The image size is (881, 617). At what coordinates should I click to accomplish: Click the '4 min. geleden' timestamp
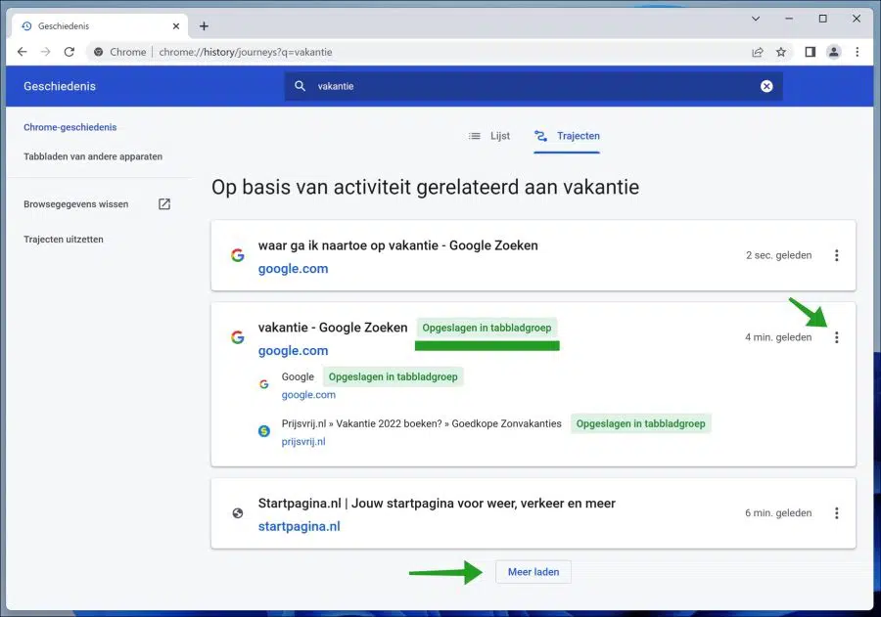pos(778,337)
